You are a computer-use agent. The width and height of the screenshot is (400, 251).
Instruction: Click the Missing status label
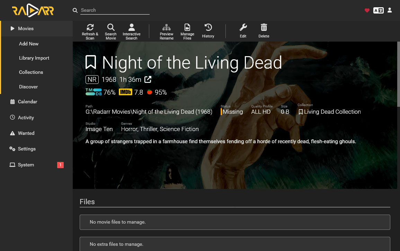click(233, 112)
